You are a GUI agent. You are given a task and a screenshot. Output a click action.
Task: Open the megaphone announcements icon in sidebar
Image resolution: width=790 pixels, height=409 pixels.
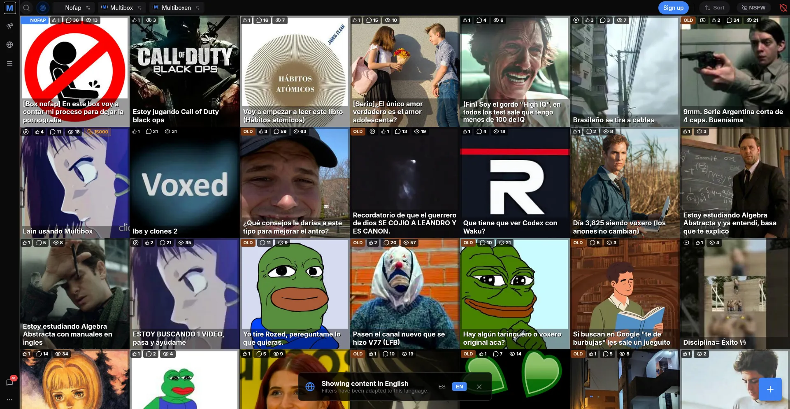pos(10,26)
